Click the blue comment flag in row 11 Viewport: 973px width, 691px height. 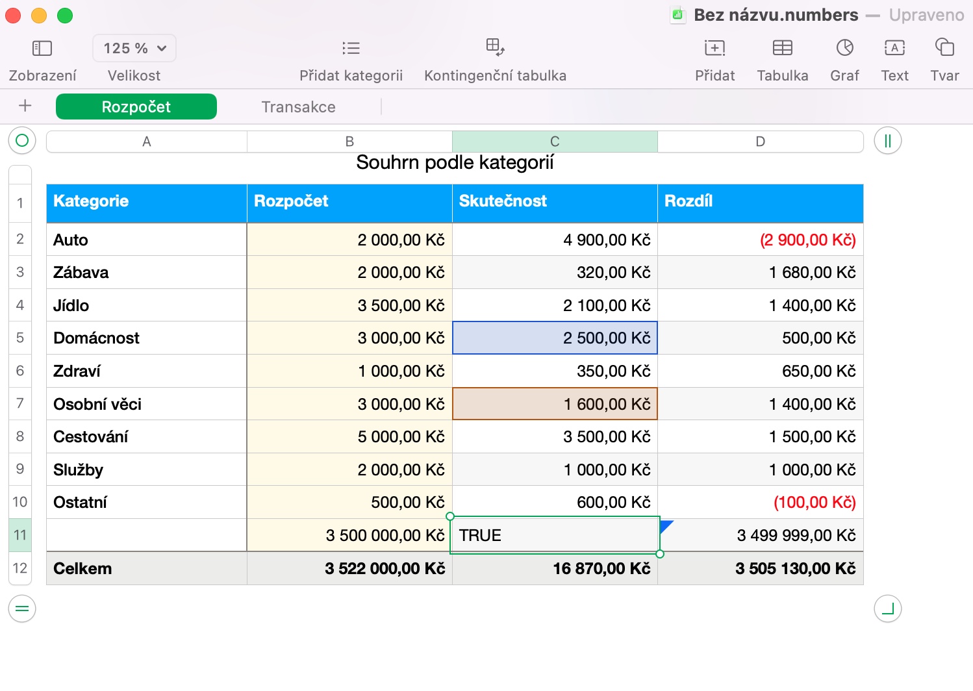coord(665,525)
